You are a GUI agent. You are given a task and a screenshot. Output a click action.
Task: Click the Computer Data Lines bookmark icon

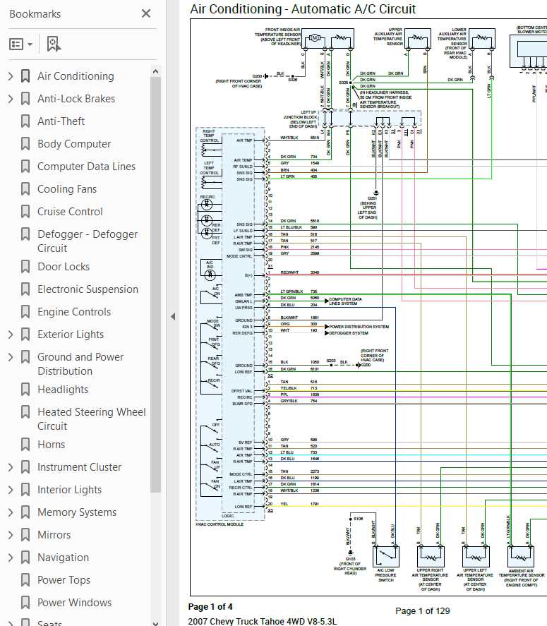tap(25, 167)
